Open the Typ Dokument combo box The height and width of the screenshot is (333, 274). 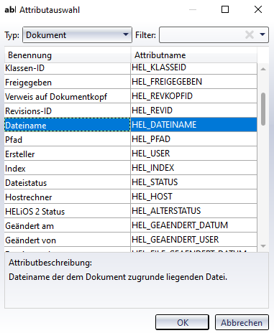click(x=77, y=35)
